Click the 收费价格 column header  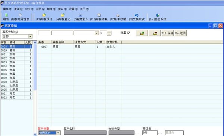113,42
